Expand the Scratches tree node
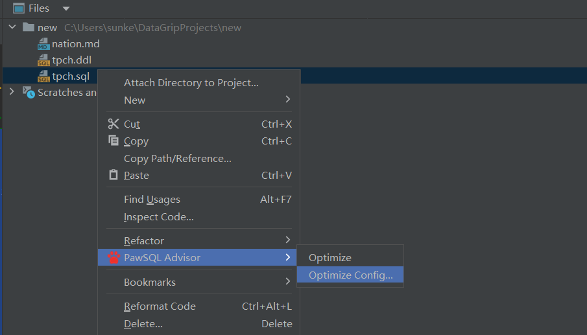This screenshot has height=335, width=587. [x=12, y=93]
